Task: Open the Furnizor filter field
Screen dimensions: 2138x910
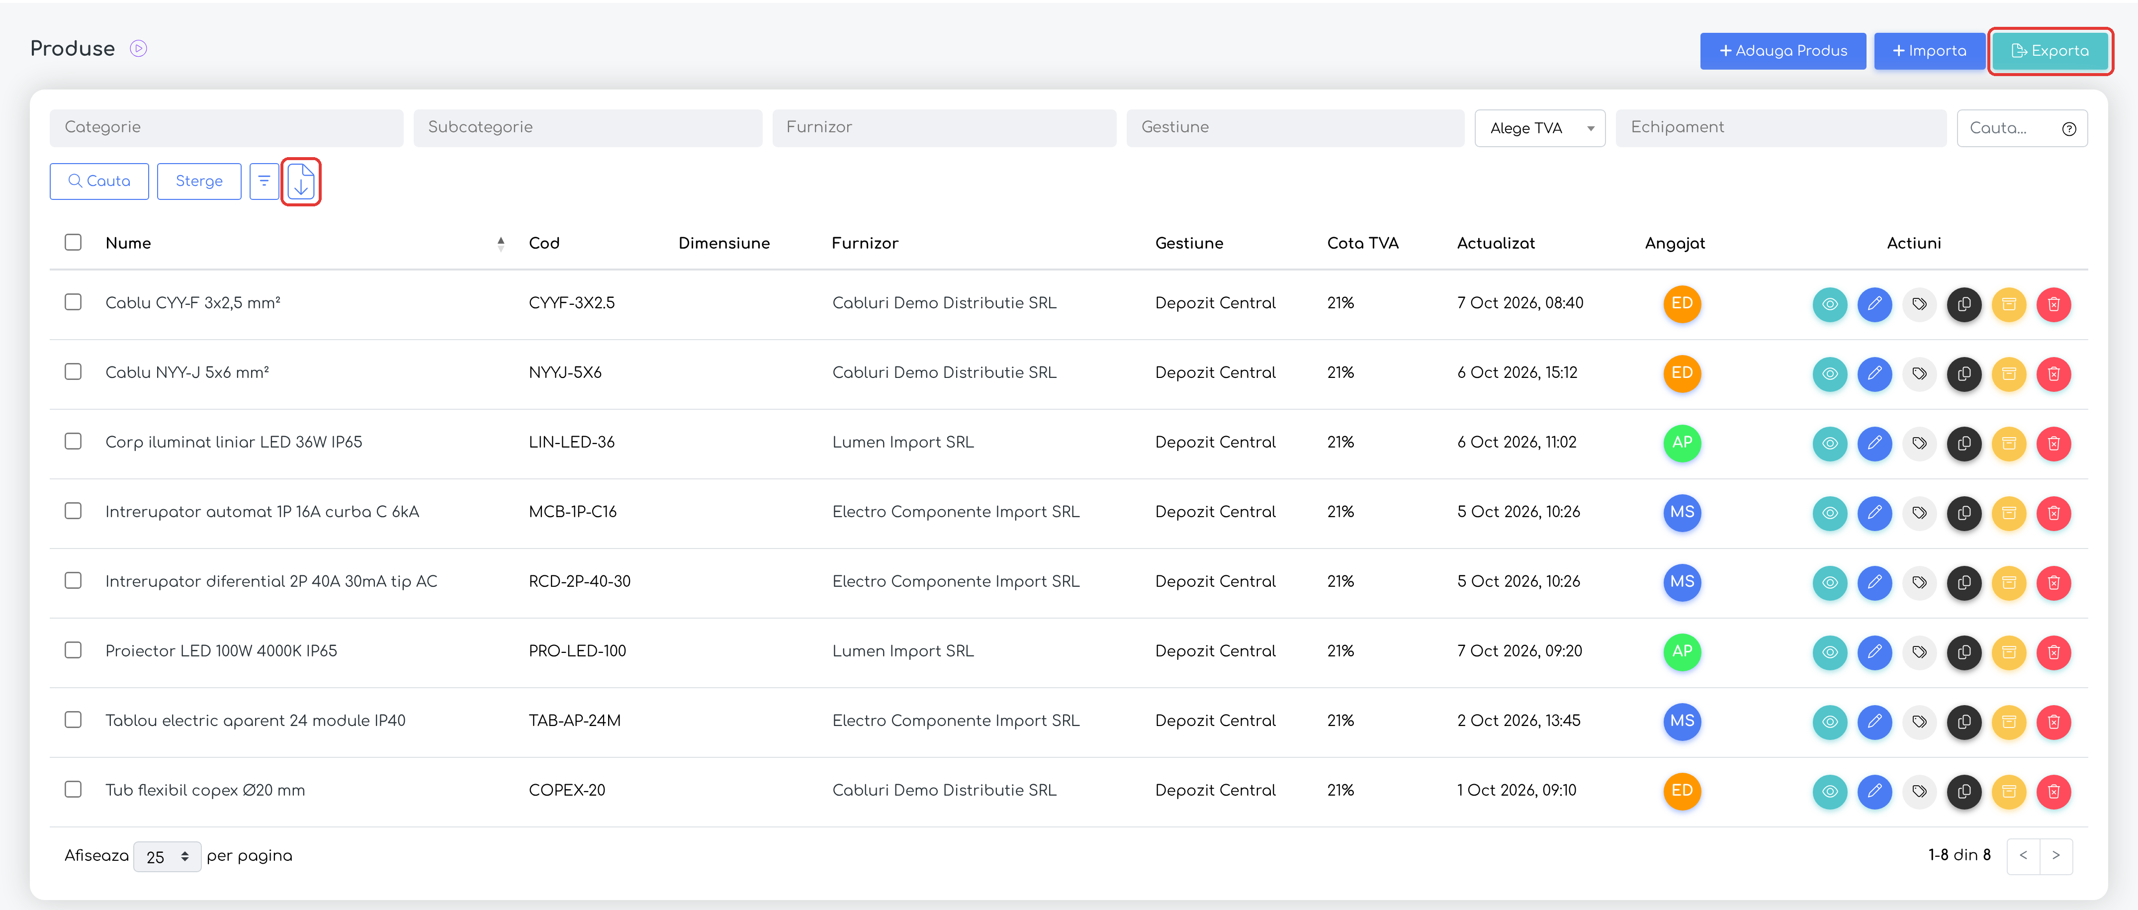Action: click(944, 128)
